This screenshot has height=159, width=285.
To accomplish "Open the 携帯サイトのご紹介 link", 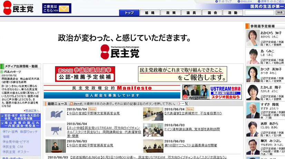I will click(x=271, y=1).
